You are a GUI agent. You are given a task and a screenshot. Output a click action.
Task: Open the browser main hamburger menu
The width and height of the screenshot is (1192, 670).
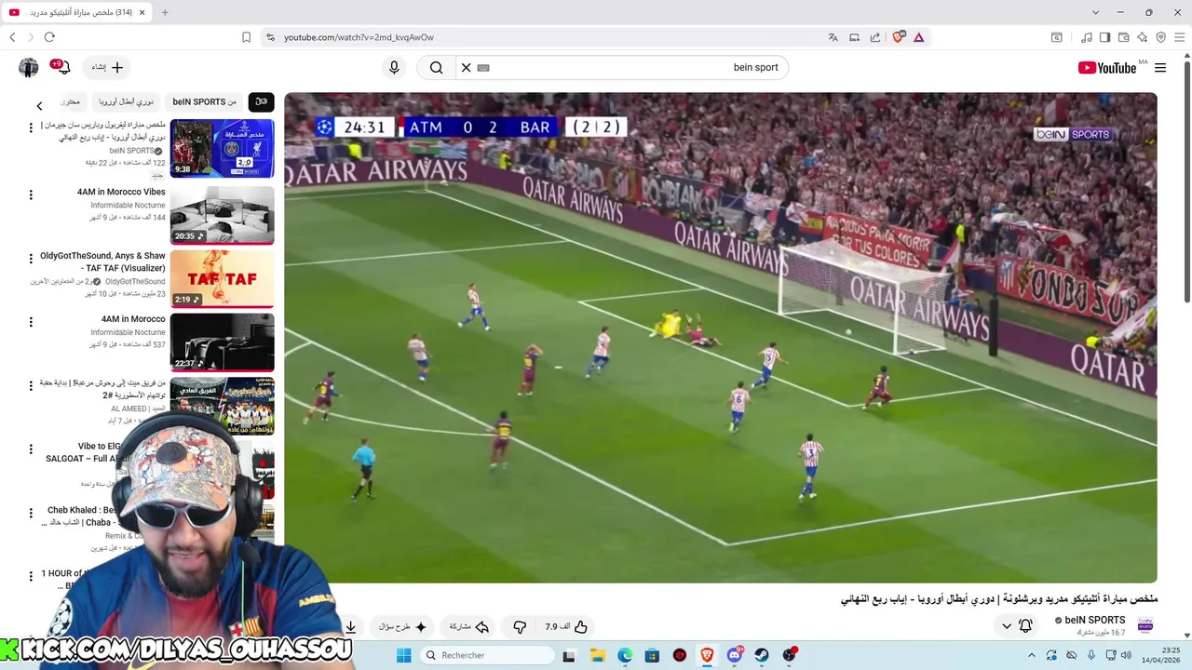click(1180, 37)
